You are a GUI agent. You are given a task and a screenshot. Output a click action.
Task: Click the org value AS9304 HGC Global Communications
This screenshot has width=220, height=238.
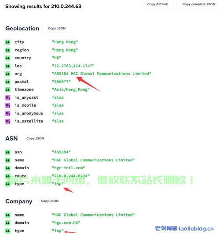click(x=102, y=74)
